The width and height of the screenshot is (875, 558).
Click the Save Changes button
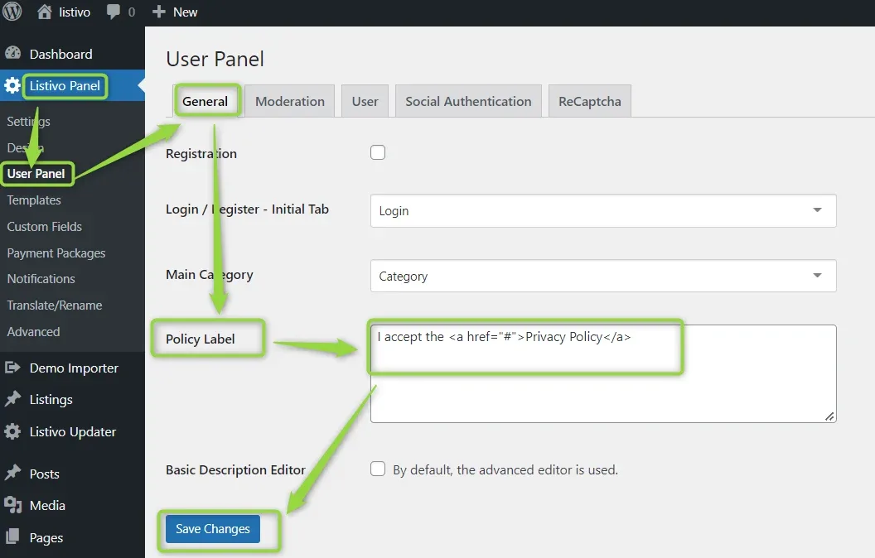point(213,528)
